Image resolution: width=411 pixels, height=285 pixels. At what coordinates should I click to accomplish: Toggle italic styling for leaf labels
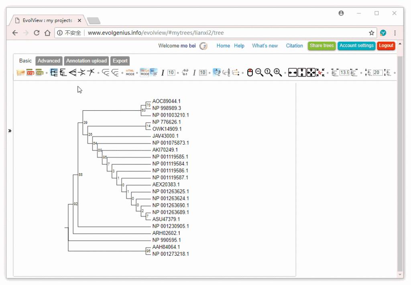point(163,73)
